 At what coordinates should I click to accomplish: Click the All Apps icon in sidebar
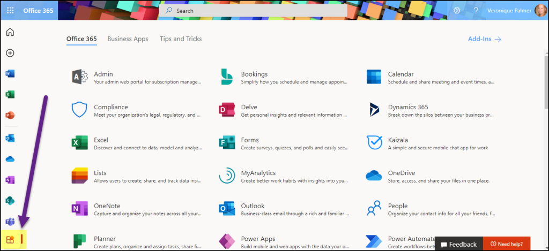pyautogui.click(x=10, y=240)
